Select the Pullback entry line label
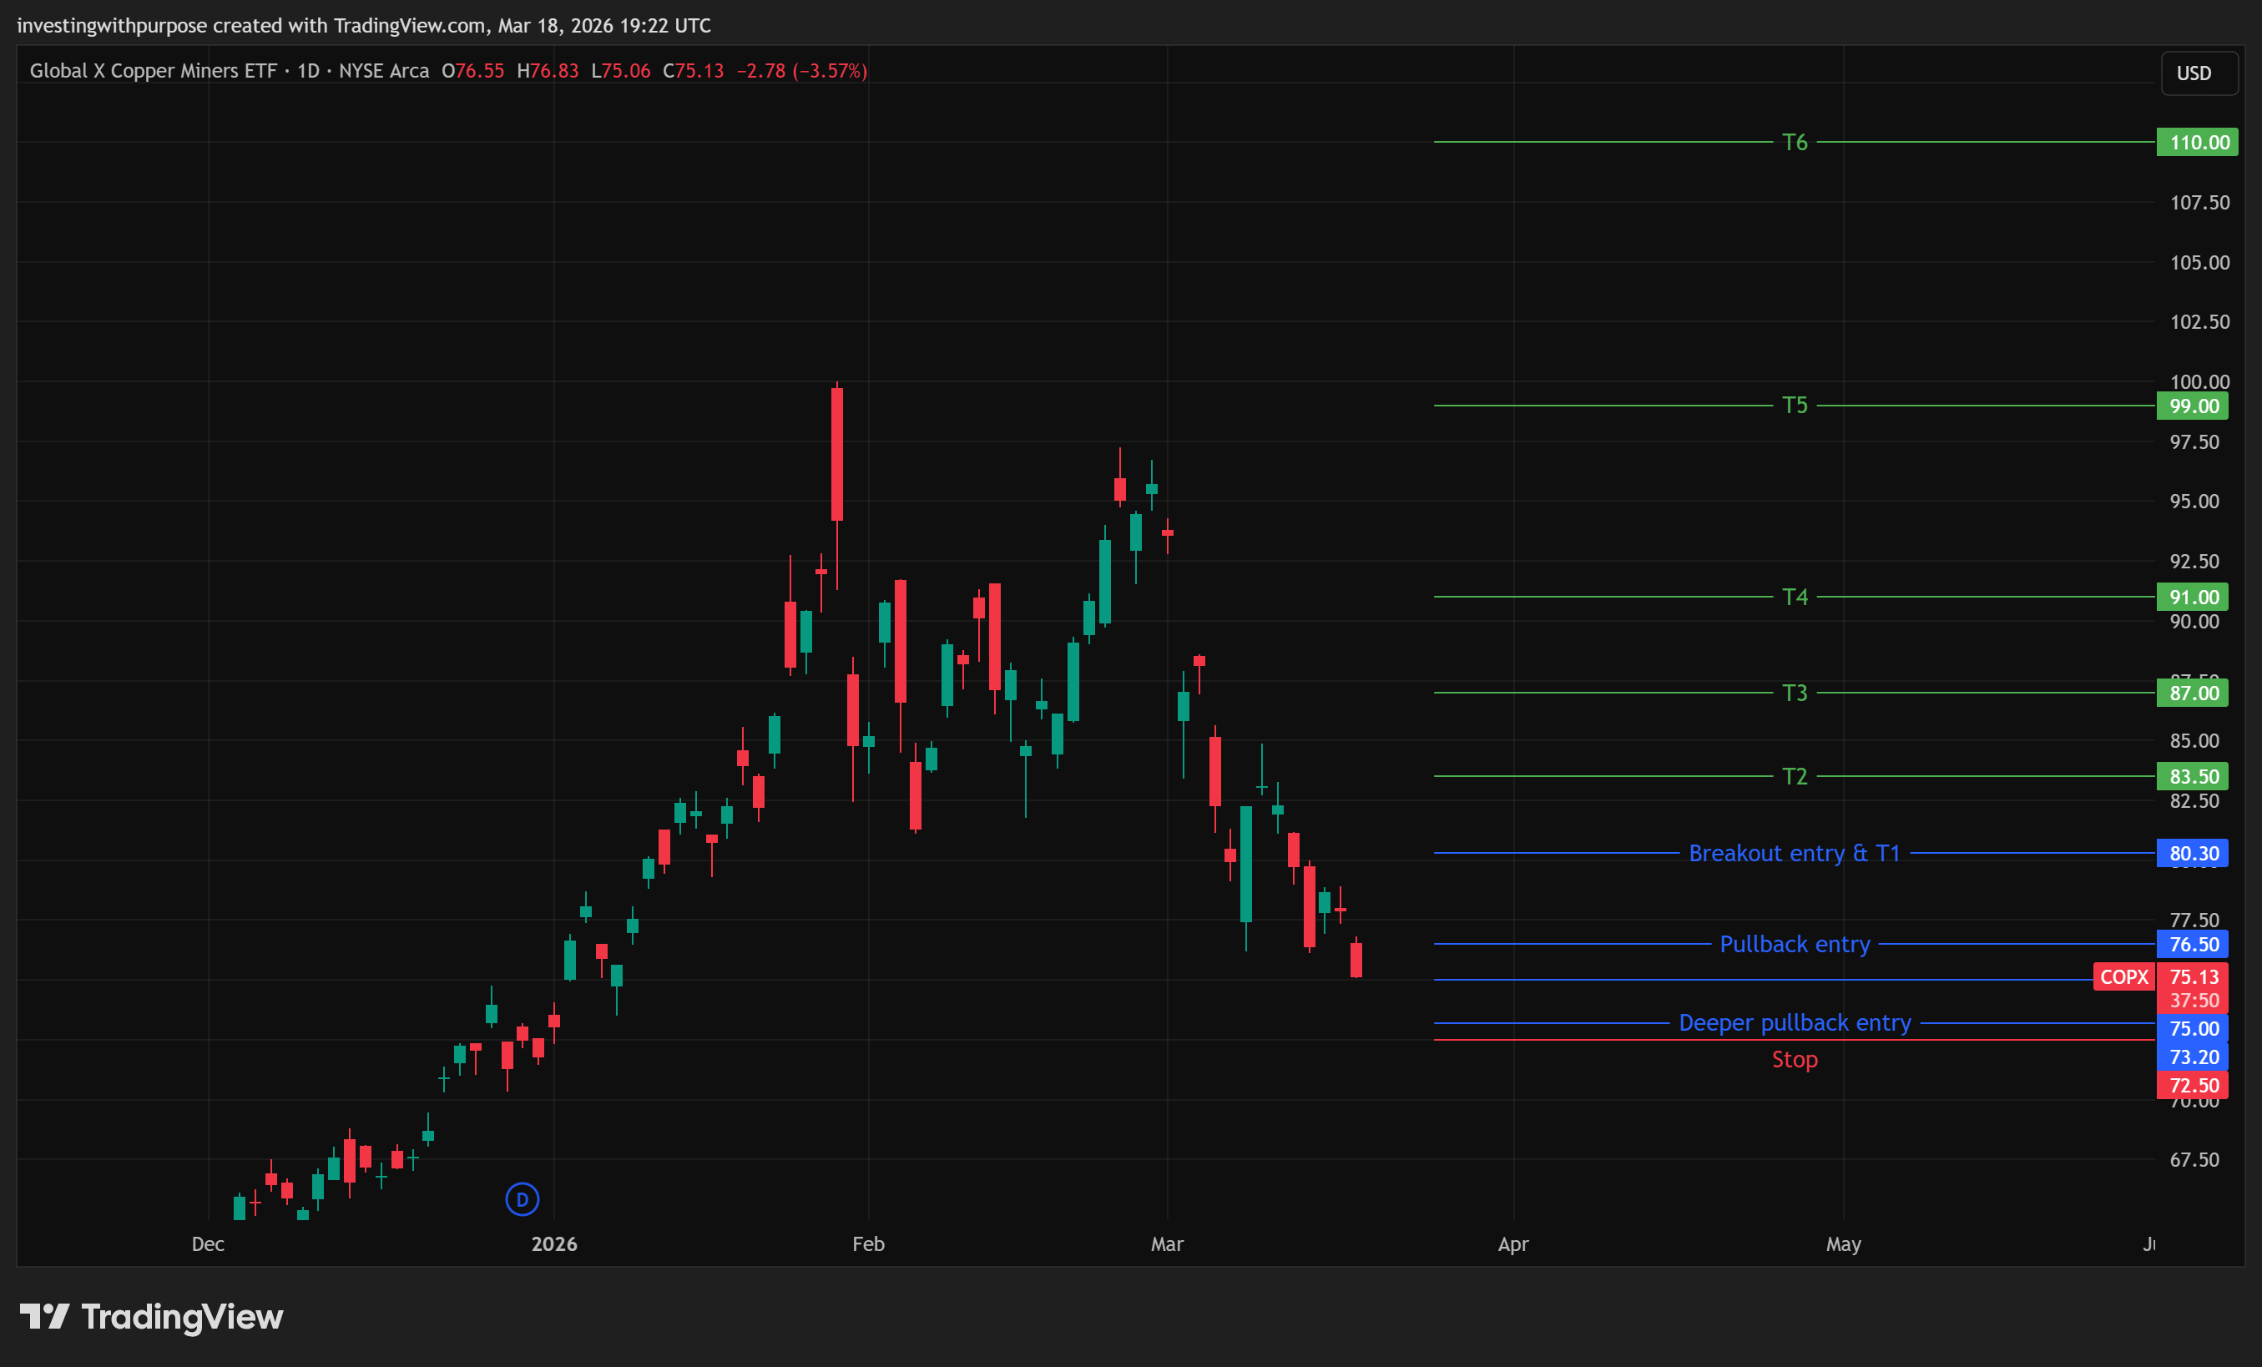 [x=1794, y=945]
